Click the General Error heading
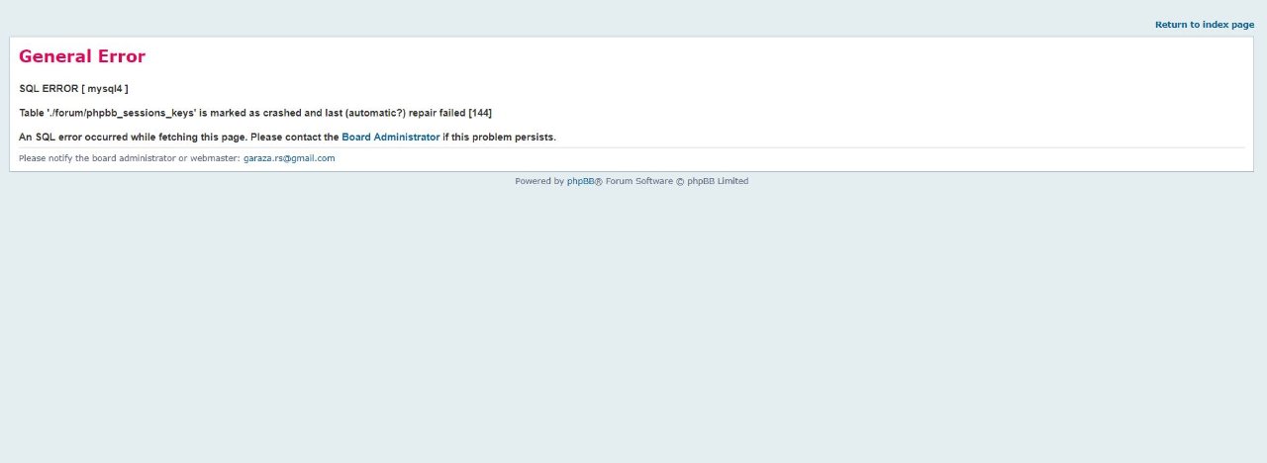The height and width of the screenshot is (463, 1267). point(82,56)
